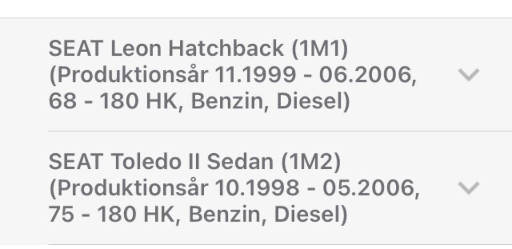
Task: Click the Toledo production years line
Action: [x=234, y=188]
